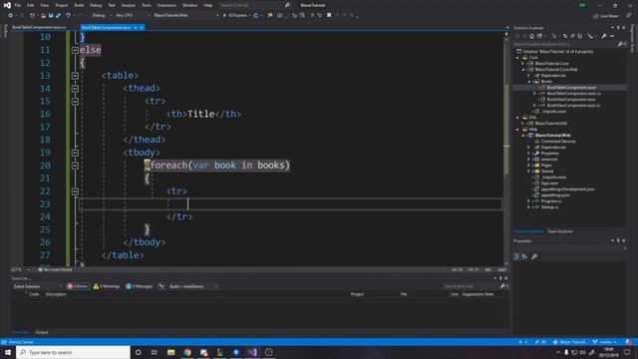638x359 pixels.
Task: Click the Save toolbar icon
Action: [51, 16]
